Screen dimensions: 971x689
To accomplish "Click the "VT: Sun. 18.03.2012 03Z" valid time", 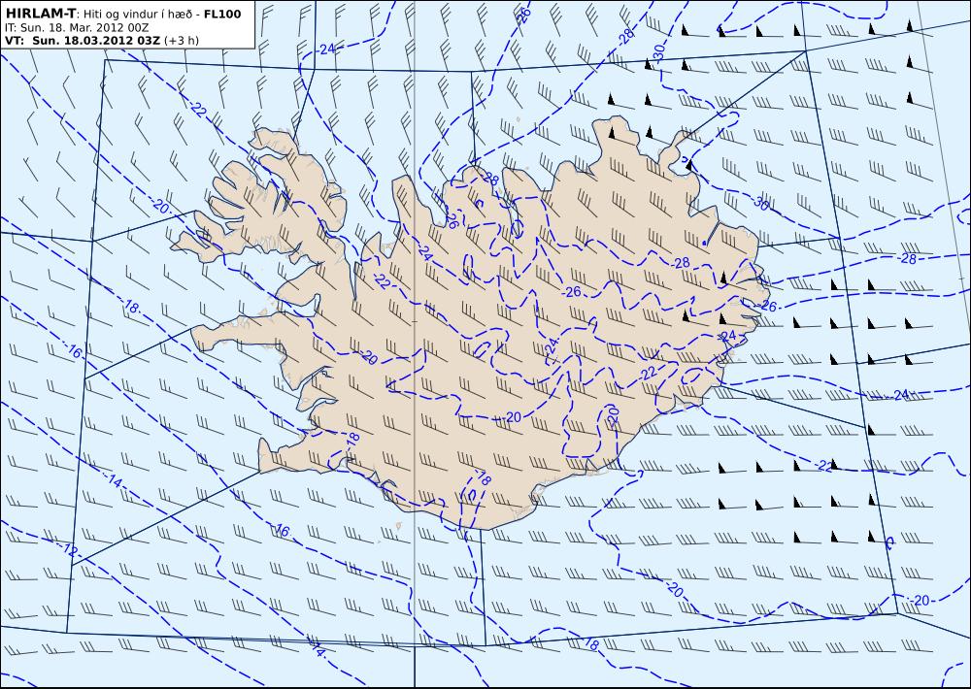I will (x=83, y=41).
